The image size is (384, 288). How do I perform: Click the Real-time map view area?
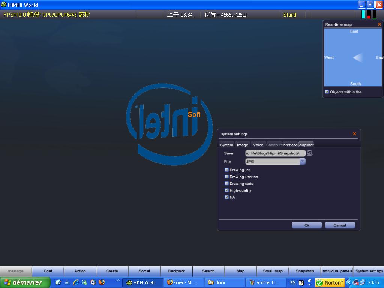[x=353, y=57]
